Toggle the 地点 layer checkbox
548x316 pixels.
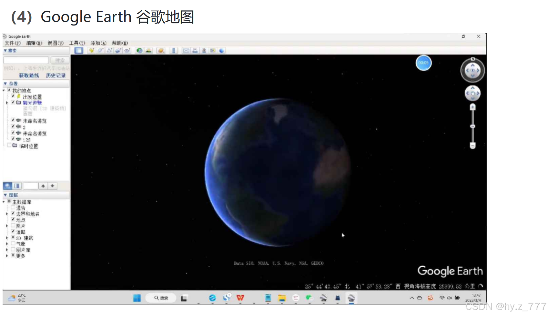(x=13, y=219)
